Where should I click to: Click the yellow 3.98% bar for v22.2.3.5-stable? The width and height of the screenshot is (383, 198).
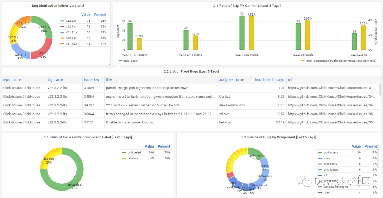click(307, 35)
